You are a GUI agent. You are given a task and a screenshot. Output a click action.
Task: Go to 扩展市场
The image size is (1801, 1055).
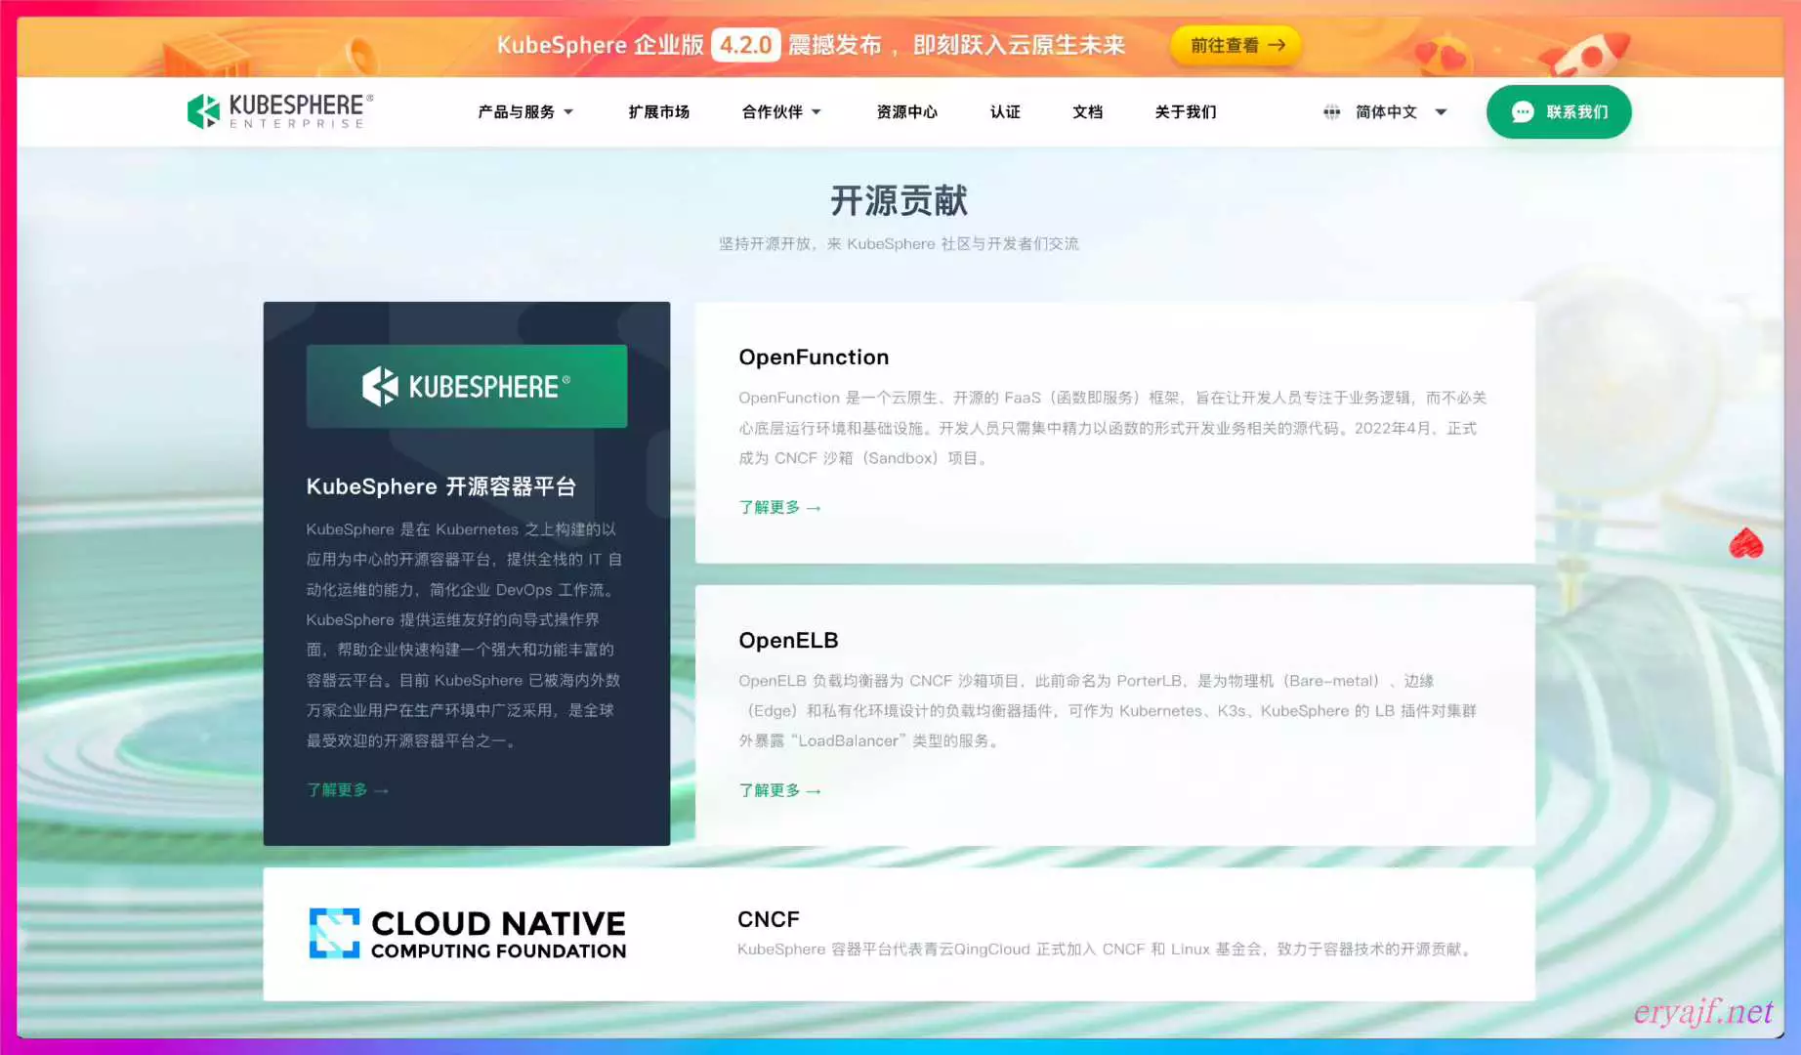point(659,112)
